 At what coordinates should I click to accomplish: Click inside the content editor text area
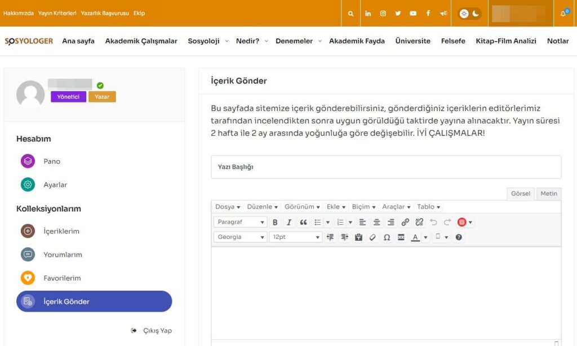click(x=386, y=292)
